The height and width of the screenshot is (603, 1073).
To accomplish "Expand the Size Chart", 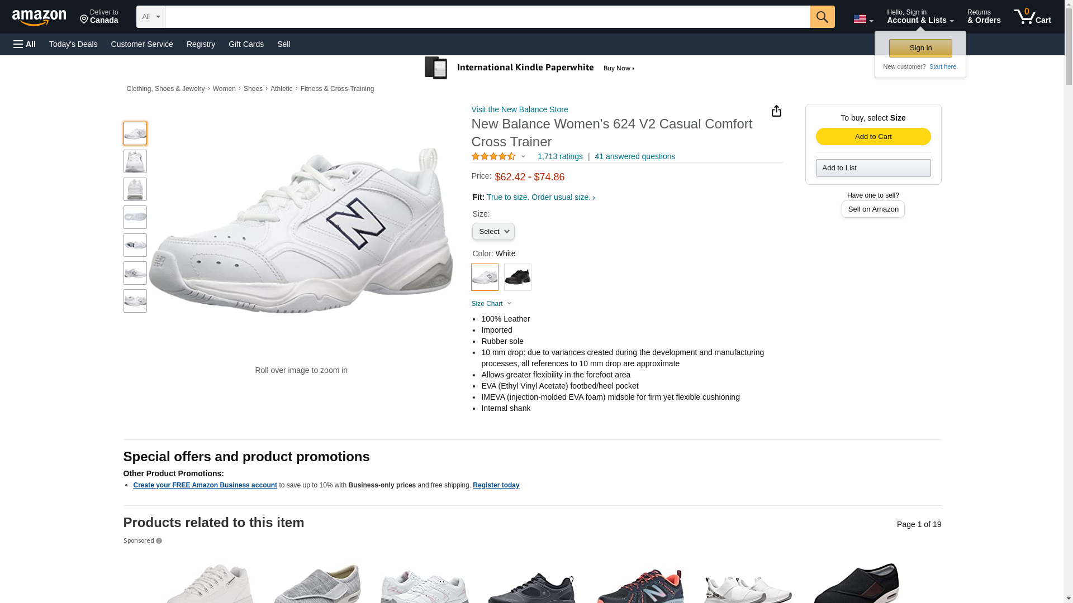I will click(x=491, y=304).
